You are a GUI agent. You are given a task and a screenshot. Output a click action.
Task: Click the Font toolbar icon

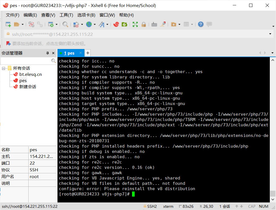[102, 24]
